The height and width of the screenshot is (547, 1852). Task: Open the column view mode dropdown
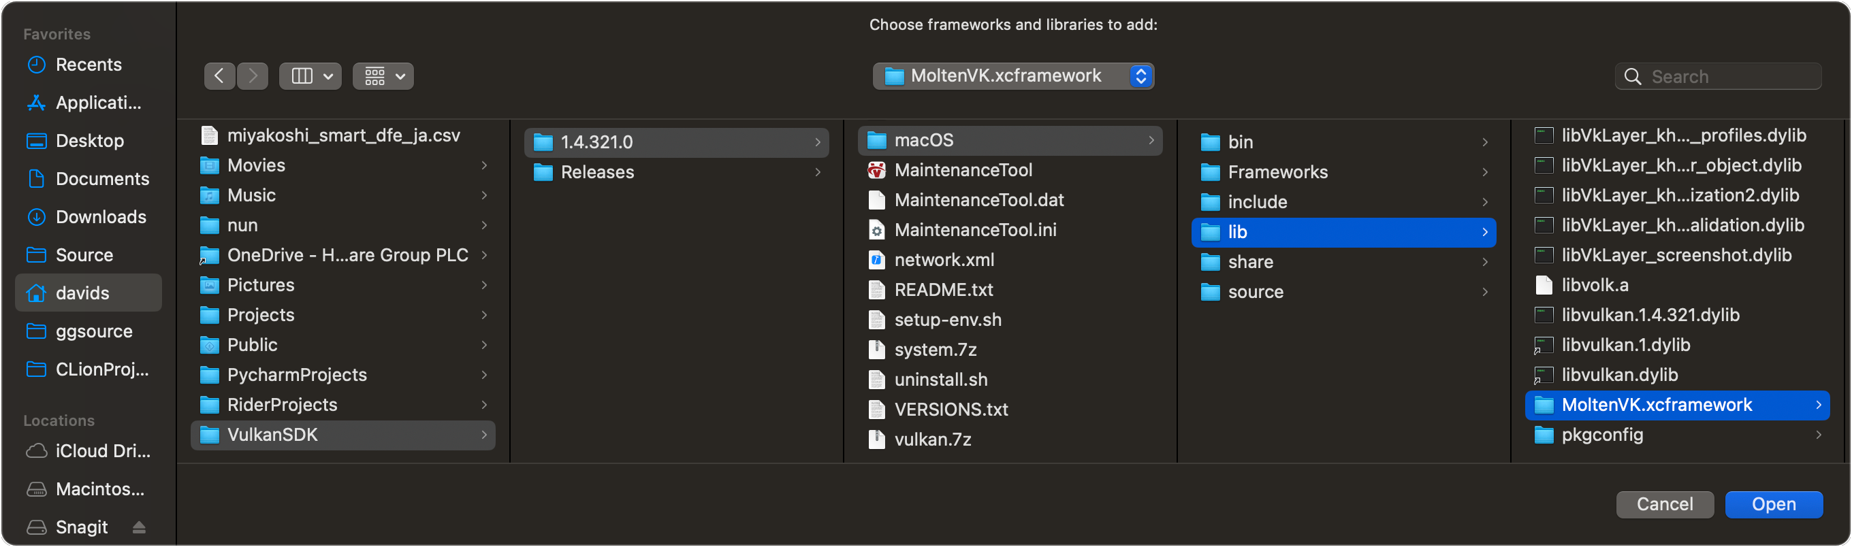click(x=310, y=76)
